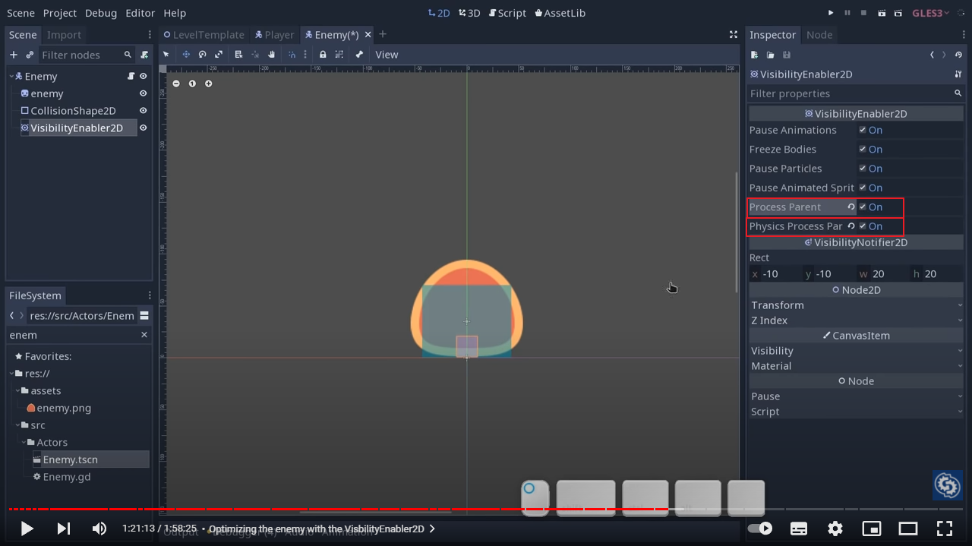The height and width of the screenshot is (546, 972).
Task: Expand the Pause section
Action: click(856, 396)
